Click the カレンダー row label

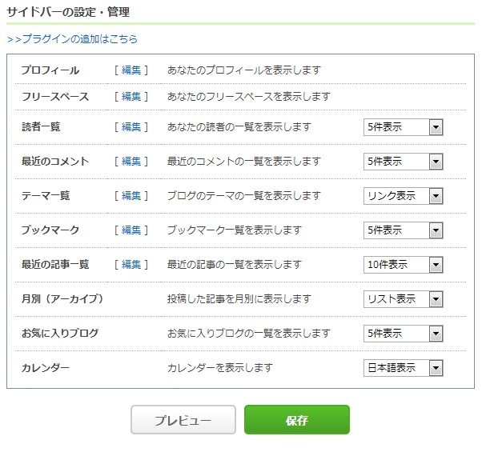[46, 368]
